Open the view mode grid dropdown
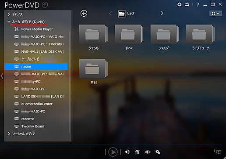Viewport: 226px width, 159px height. [x=215, y=14]
